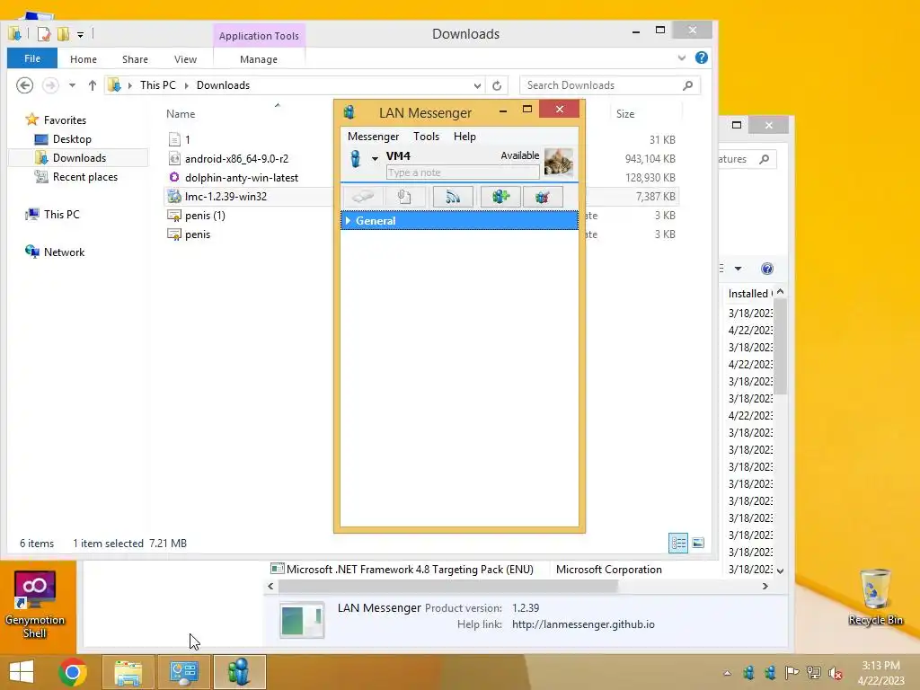This screenshot has width=920, height=690.
Task: Open the Help menu in LAN Messenger
Action: pos(464,137)
